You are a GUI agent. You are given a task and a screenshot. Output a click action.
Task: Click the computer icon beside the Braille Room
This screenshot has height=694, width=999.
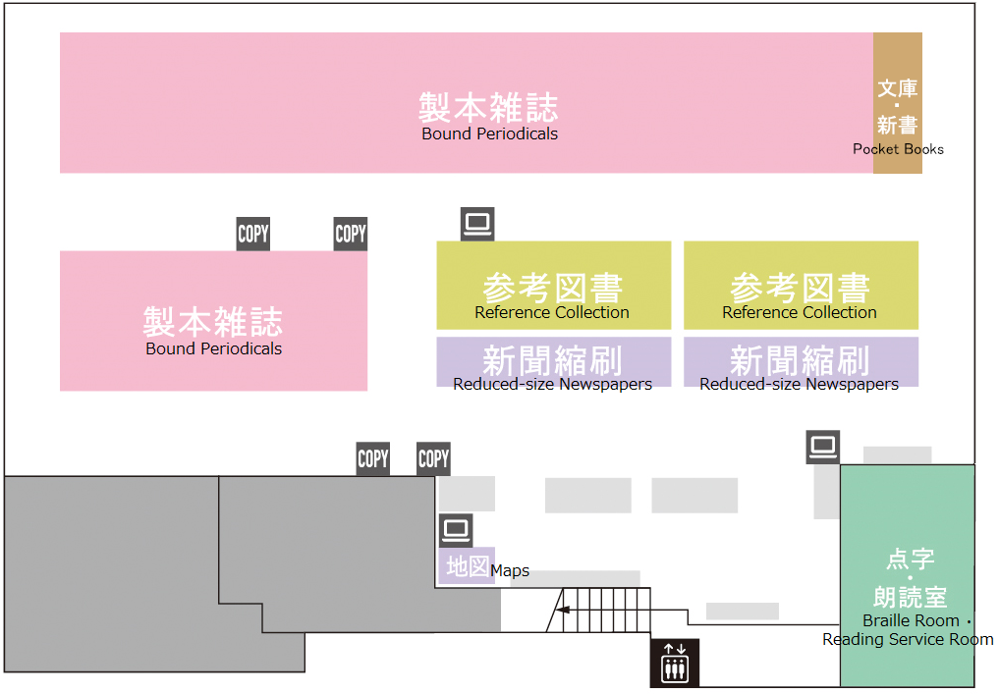pyautogui.click(x=823, y=447)
